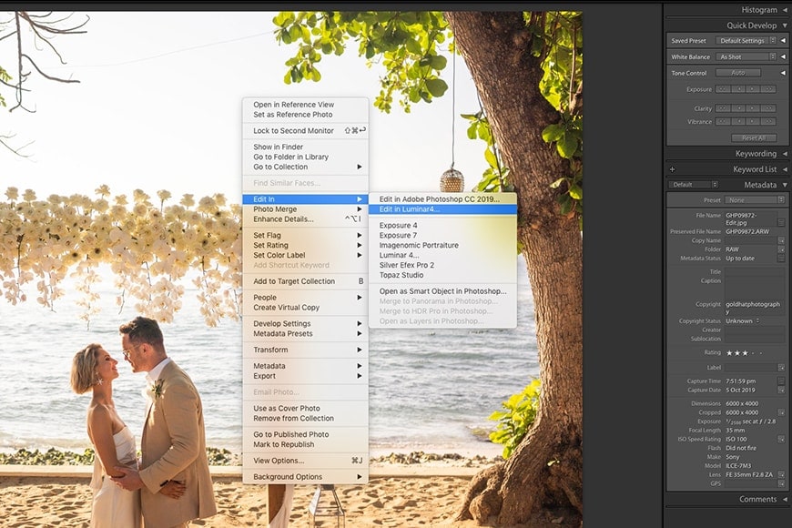
Task: Open the Saved Preset Default Settings dropdown
Action: point(746,40)
